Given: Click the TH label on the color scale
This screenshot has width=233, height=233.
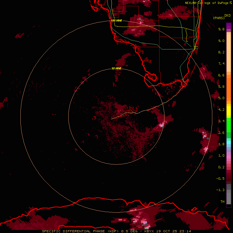Looking at the screenshot, I should [x=222, y=202].
